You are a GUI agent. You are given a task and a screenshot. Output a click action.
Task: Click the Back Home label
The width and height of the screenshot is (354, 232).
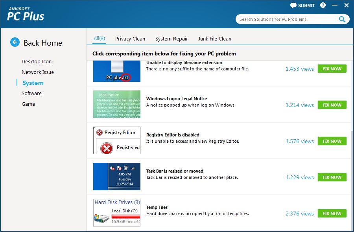tap(43, 43)
